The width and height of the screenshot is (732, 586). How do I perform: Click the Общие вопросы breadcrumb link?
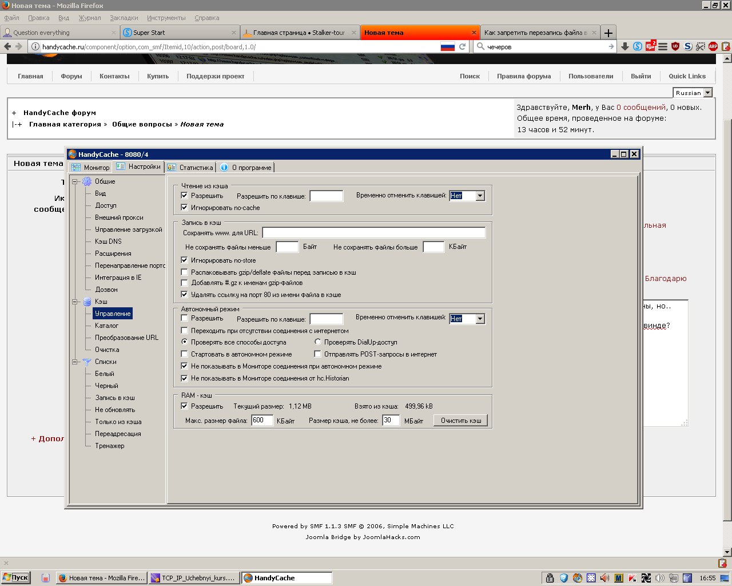(x=142, y=124)
